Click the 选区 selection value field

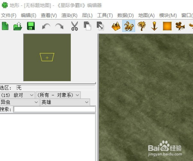(56, 88)
